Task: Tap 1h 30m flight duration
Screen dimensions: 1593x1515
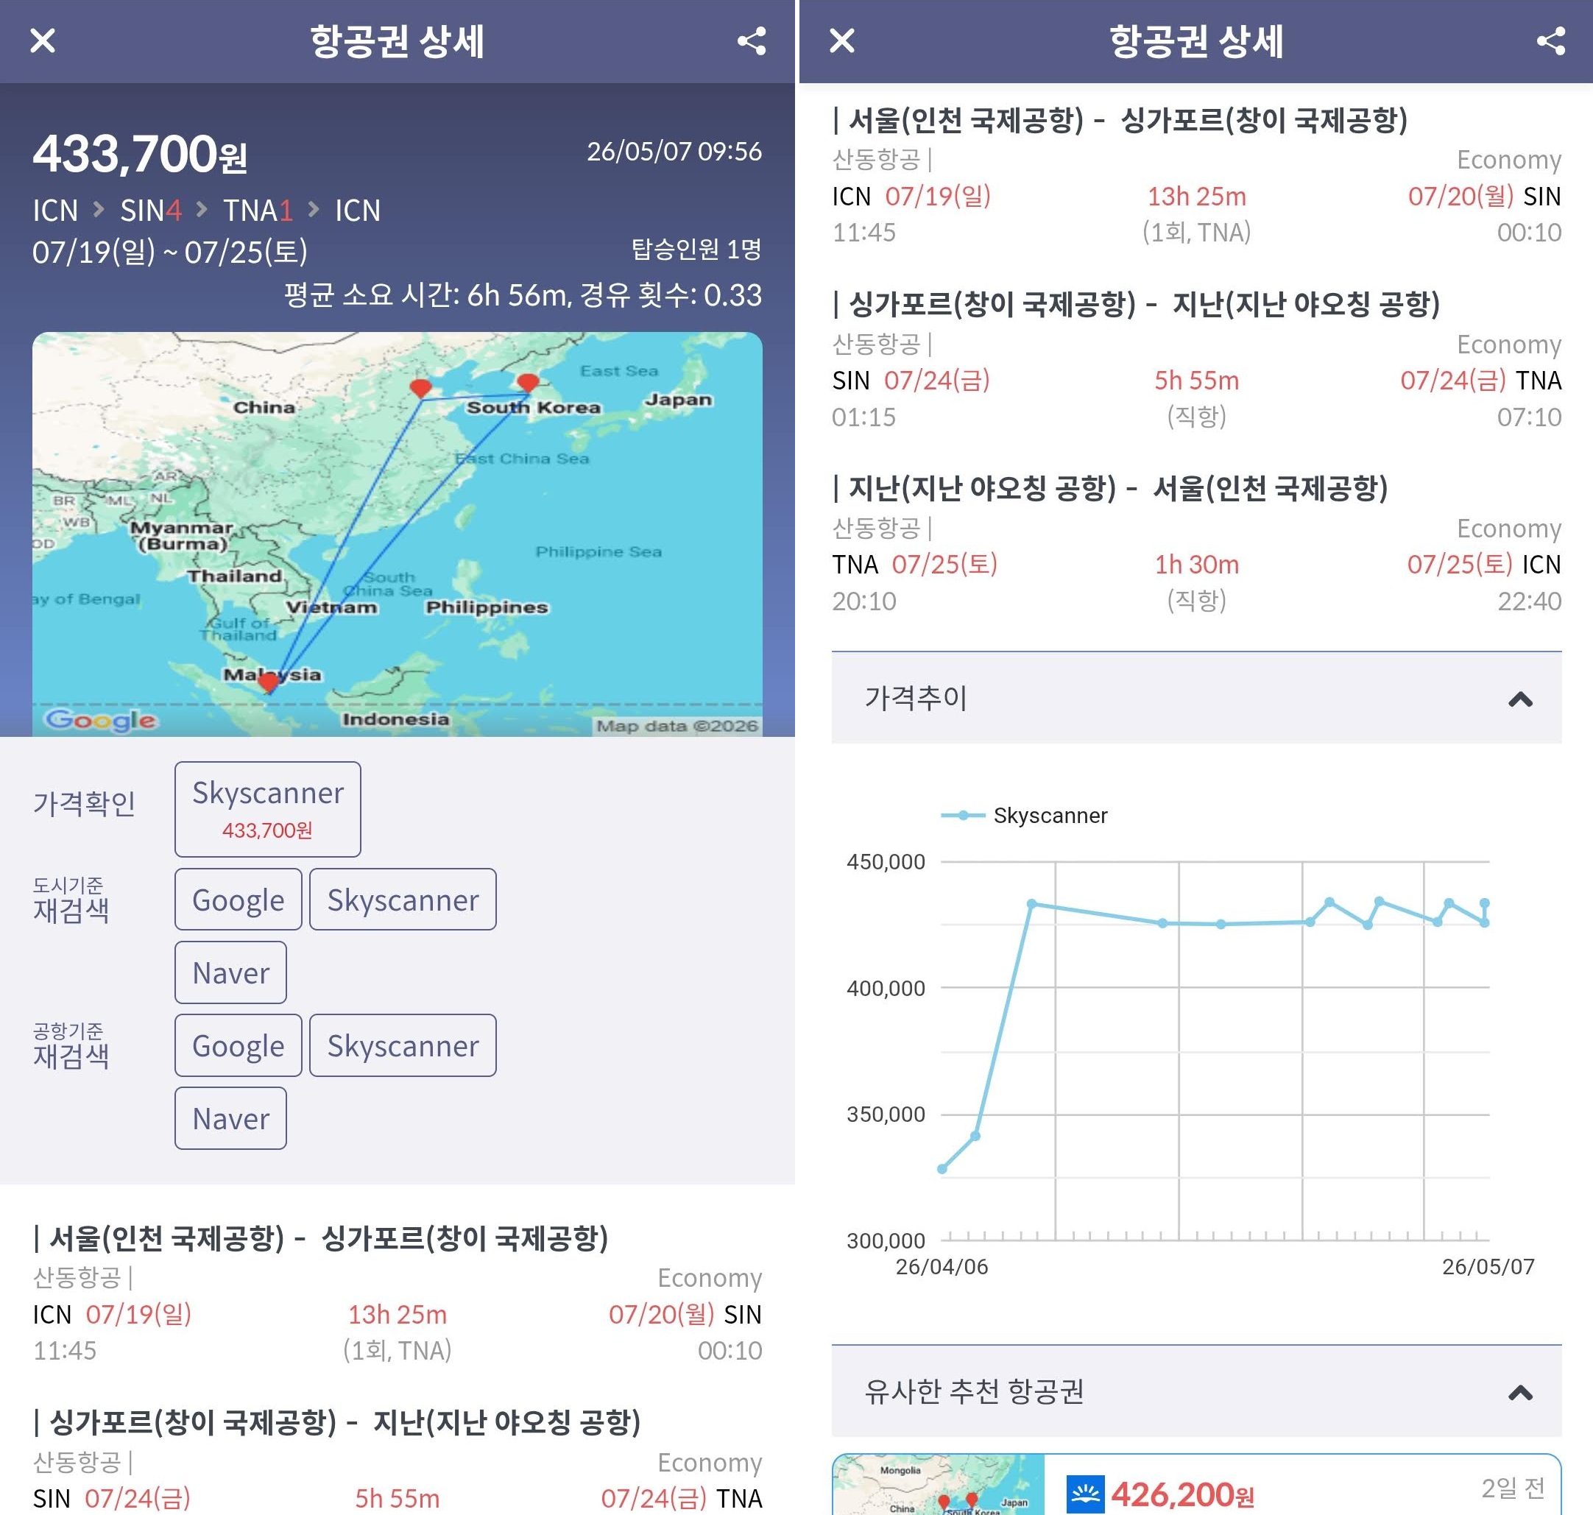Action: (x=1196, y=565)
